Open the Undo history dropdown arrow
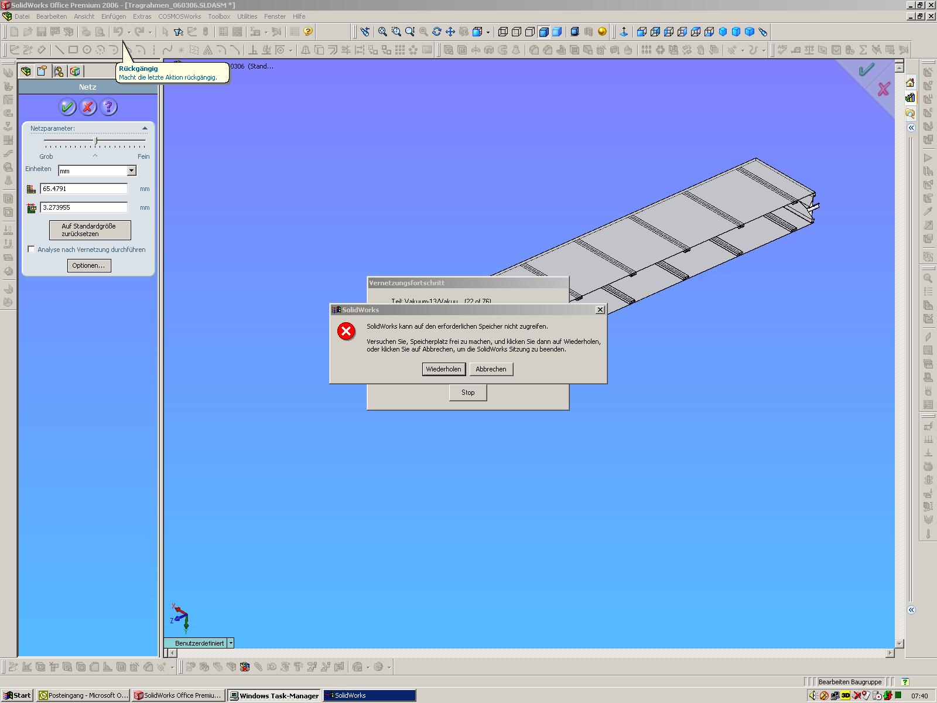Image resolution: width=937 pixels, height=703 pixels. [x=129, y=32]
